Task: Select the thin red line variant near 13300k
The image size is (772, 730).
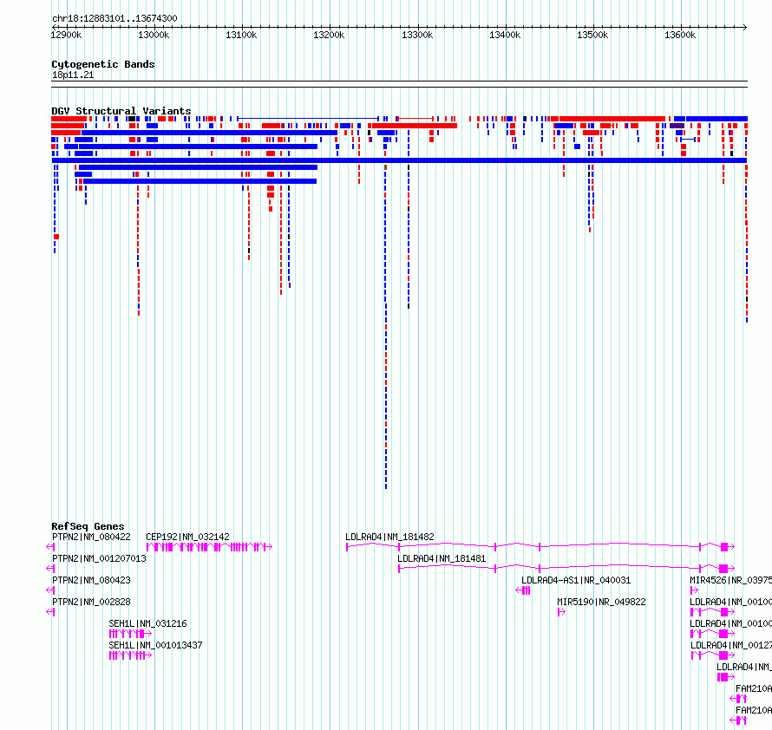Action: (415, 119)
